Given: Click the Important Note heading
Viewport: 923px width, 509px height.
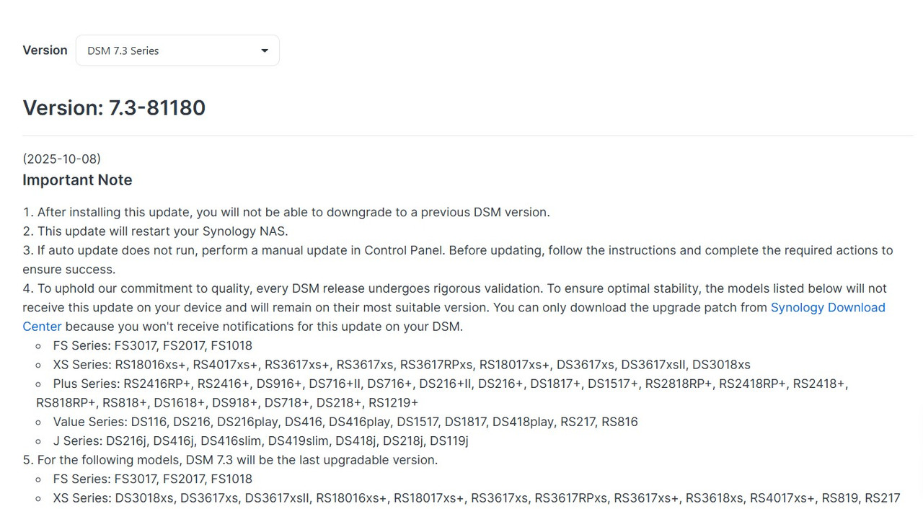Looking at the screenshot, I should click(x=77, y=180).
